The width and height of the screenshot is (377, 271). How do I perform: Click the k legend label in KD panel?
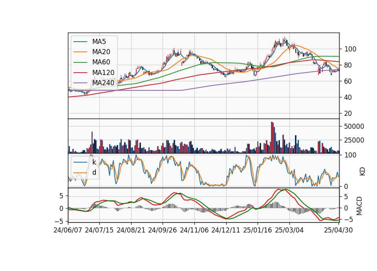pos(94,162)
